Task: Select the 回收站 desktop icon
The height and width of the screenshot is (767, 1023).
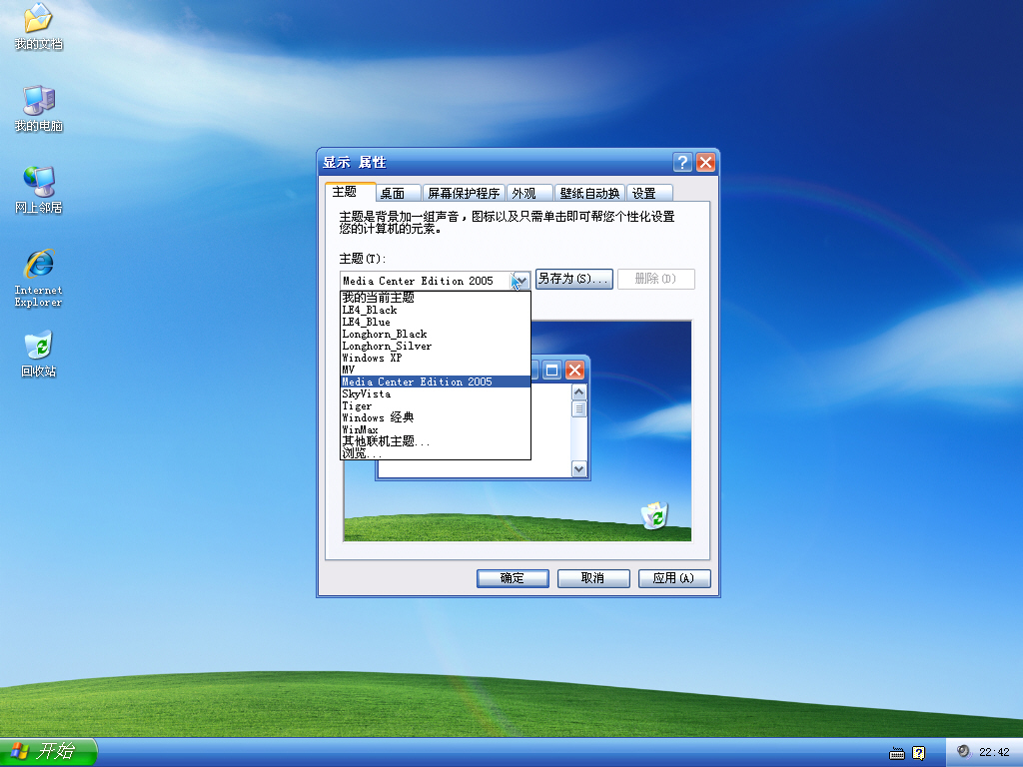Action: point(39,355)
